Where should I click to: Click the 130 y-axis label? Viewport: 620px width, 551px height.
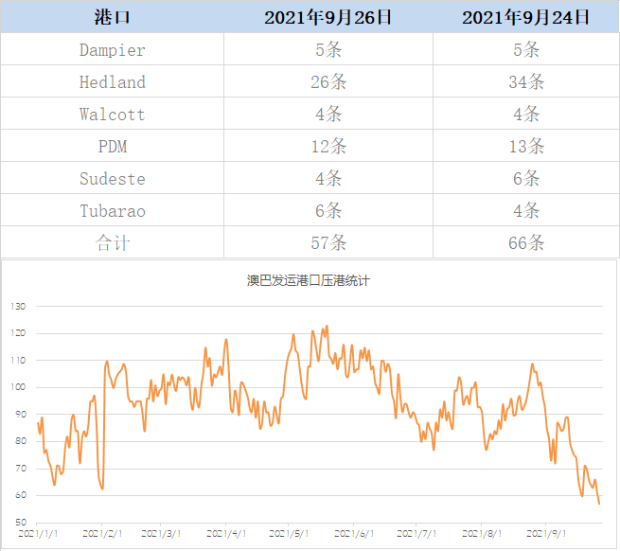(x=18, y=306)
